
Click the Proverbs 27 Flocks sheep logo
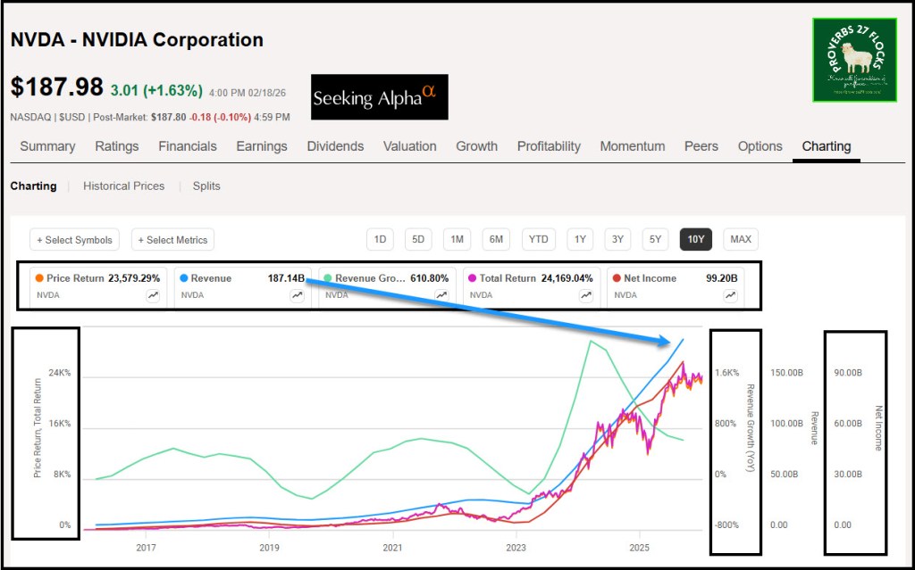pyautogui.click(x=854, y=60)
